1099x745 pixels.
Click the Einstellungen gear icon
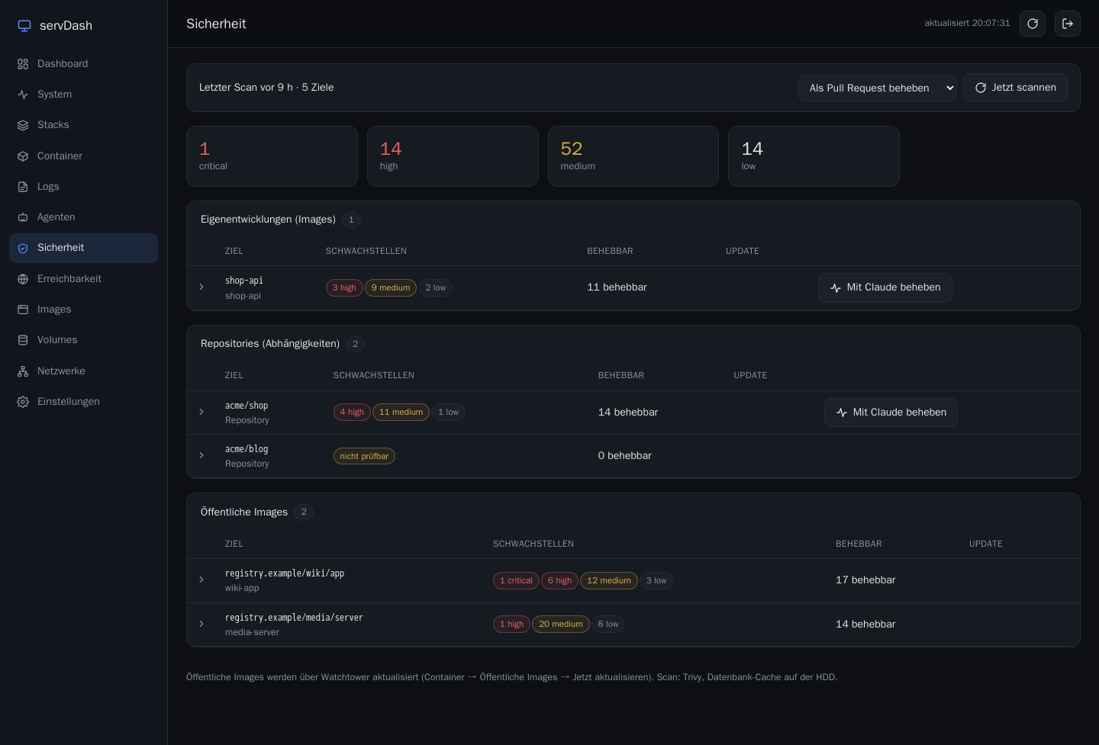[23, 402]
